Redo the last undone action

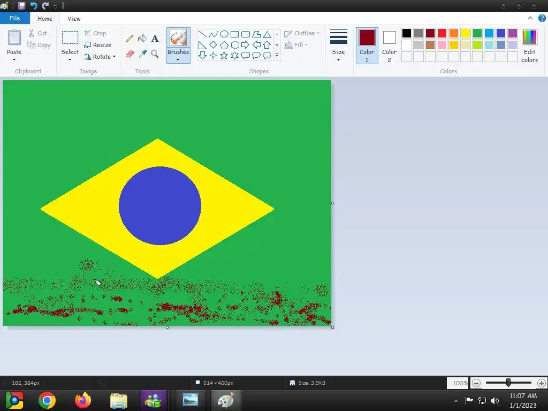coord(45,5)
